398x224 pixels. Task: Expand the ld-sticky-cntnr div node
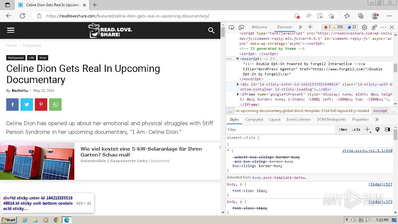pos(238,84)
